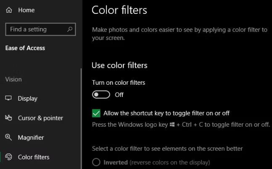Select Color filters in the sidebar

[34, 157]
